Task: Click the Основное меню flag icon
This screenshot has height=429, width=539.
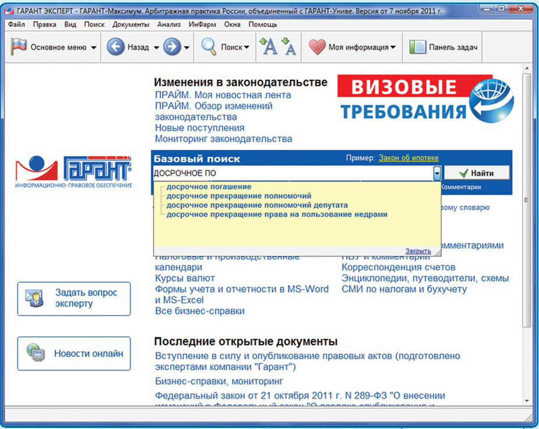Action: (x=19, y=47)
